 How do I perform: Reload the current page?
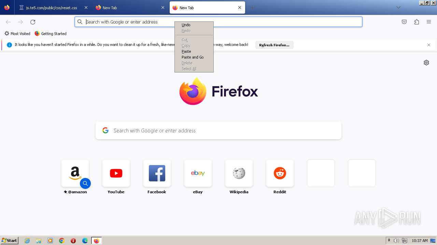coord(33,22)
